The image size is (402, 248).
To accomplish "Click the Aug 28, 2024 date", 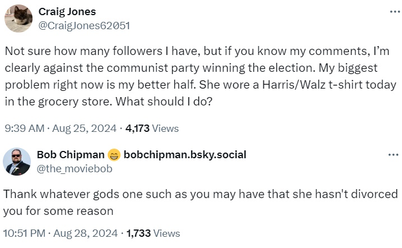I will click(87, 233).
